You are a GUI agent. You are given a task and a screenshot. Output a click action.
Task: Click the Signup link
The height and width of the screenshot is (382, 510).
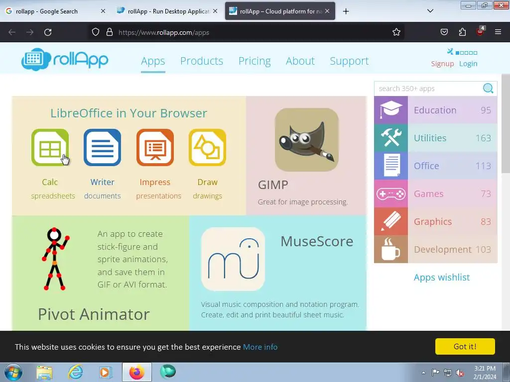click(x=442, y=64)
